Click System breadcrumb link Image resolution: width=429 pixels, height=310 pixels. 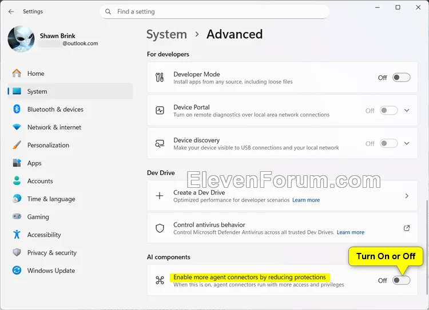pos(166,34)
